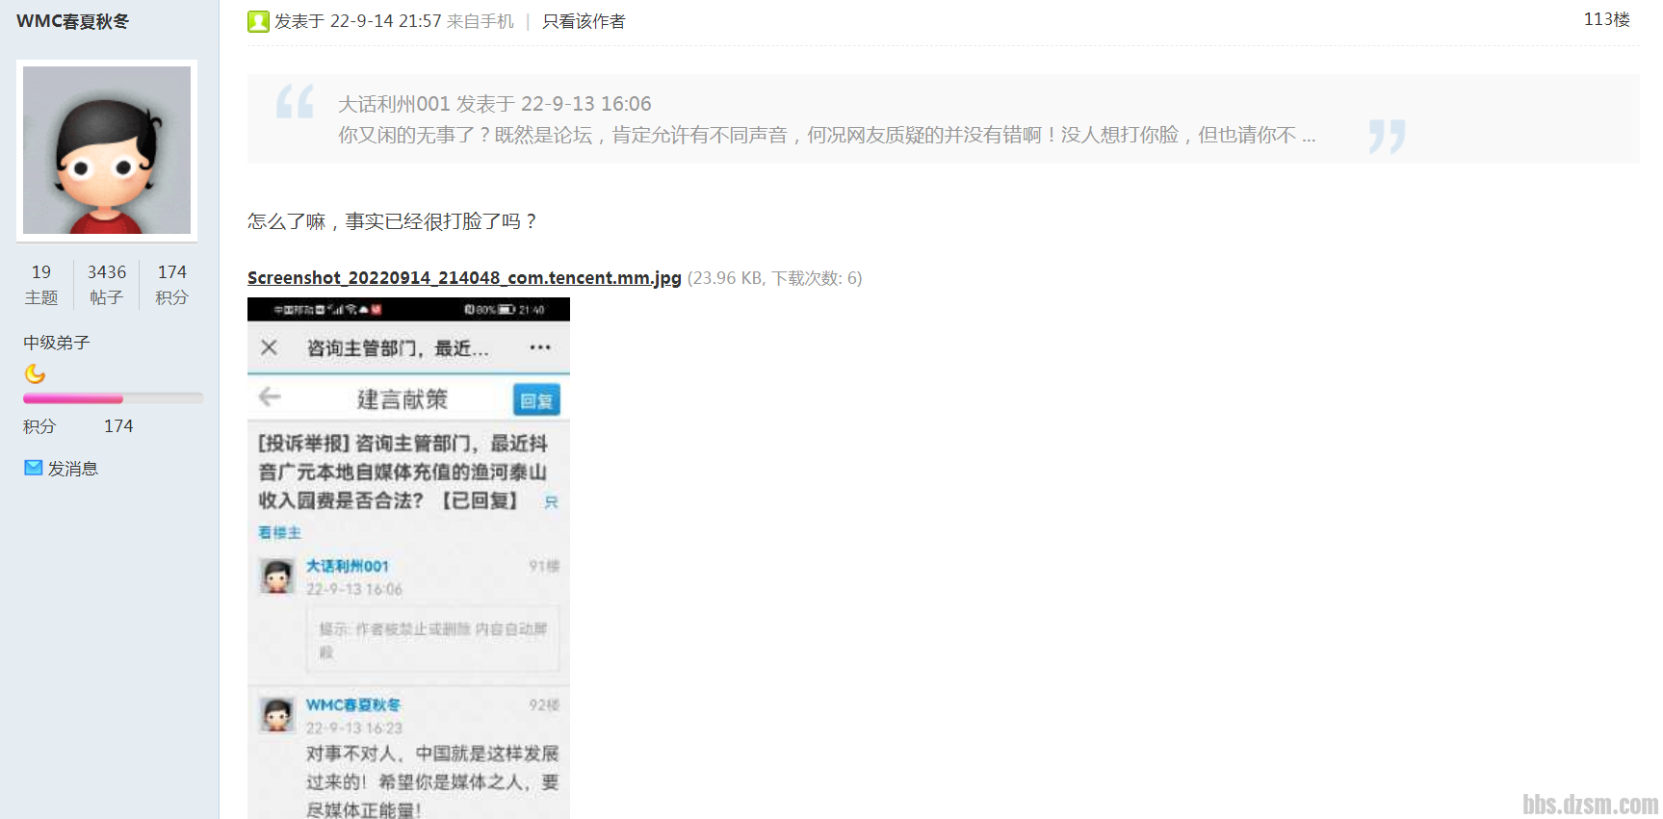This screenshot has width=1663, height=819.
Task: Click the closing quotation mark icon
Action: click(x=1387, y=136)
